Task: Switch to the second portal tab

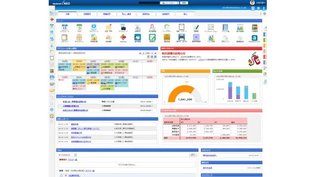Action: [87, 14]
